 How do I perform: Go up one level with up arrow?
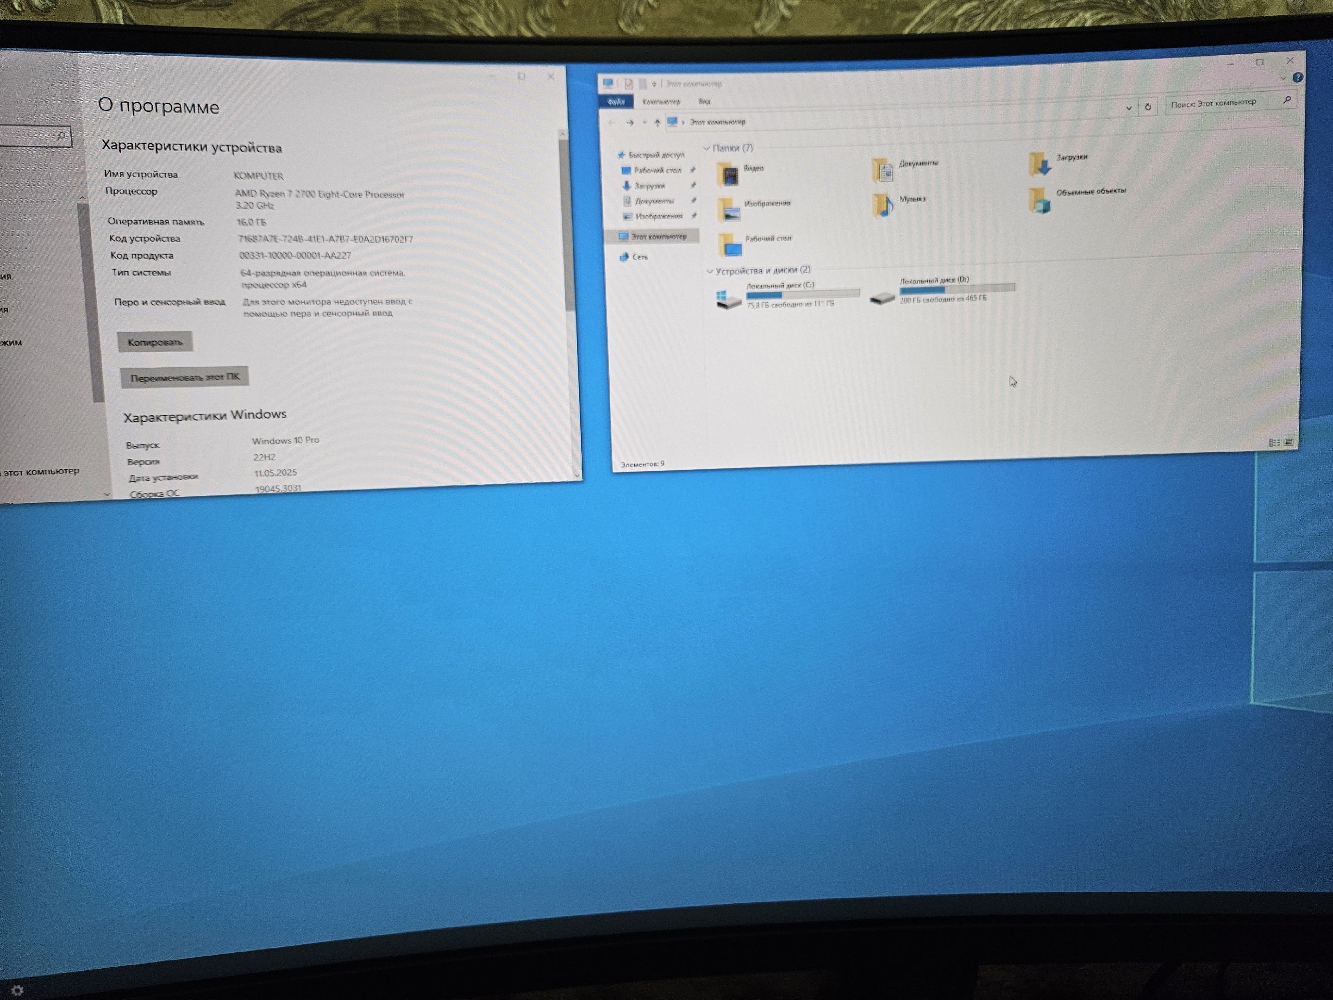pyautogui.click(x=658, y=123)
